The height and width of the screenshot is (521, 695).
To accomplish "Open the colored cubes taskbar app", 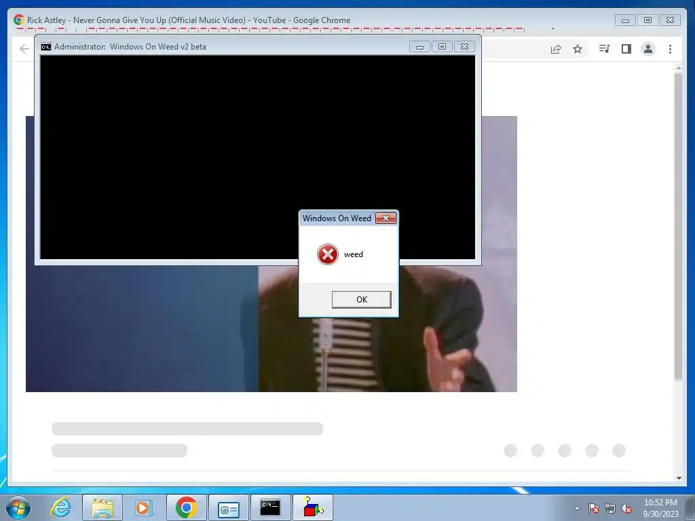I will (x=312, y=507).
